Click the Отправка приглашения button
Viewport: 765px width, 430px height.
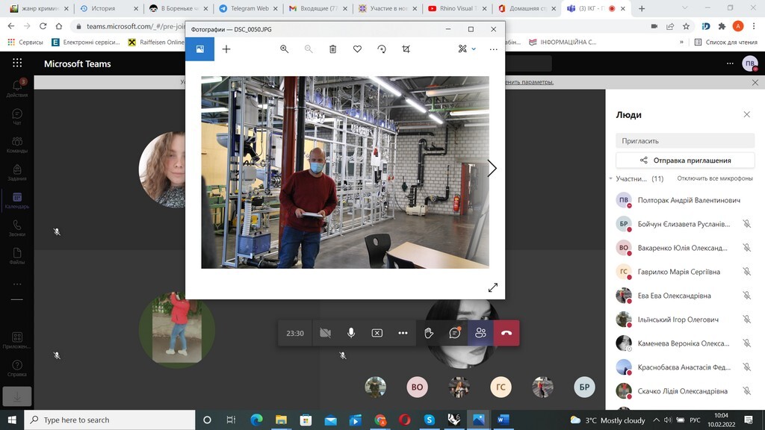684,160
